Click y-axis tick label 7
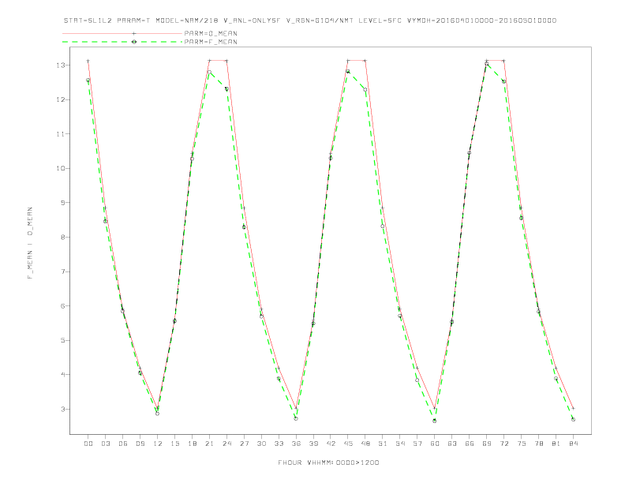 (x=63, y=271)
